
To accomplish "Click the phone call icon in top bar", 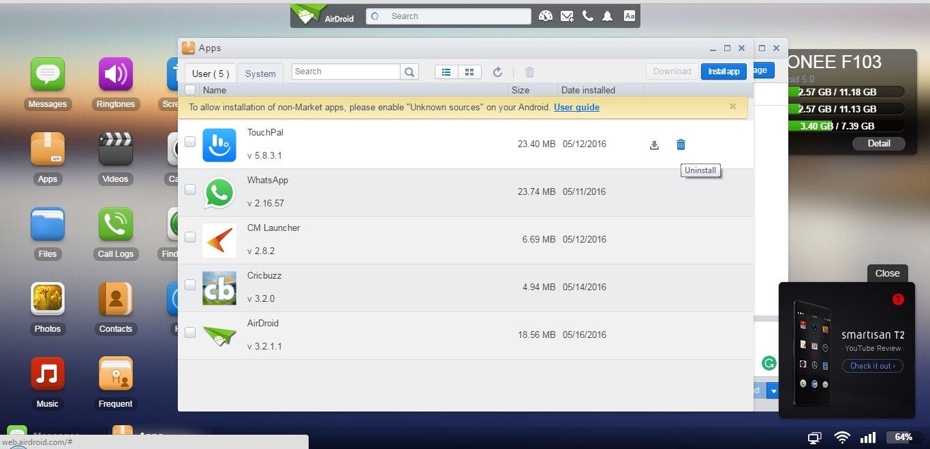I will 587,16.
